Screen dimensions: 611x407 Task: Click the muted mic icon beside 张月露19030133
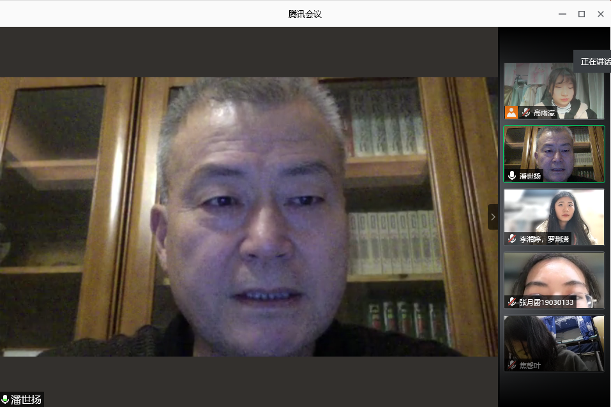[511, 302]
